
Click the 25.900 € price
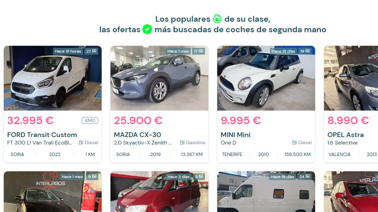click(x=138, y=120)
